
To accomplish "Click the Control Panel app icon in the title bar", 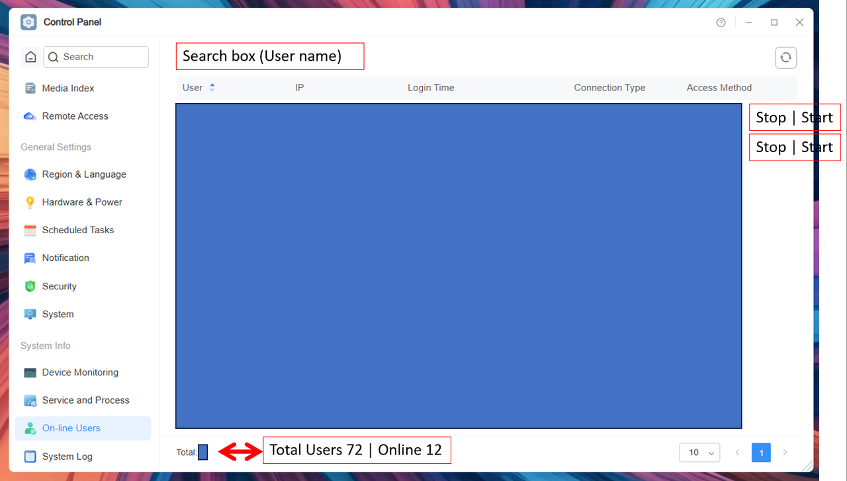I will pyautogui.click(x=28, y=22).
